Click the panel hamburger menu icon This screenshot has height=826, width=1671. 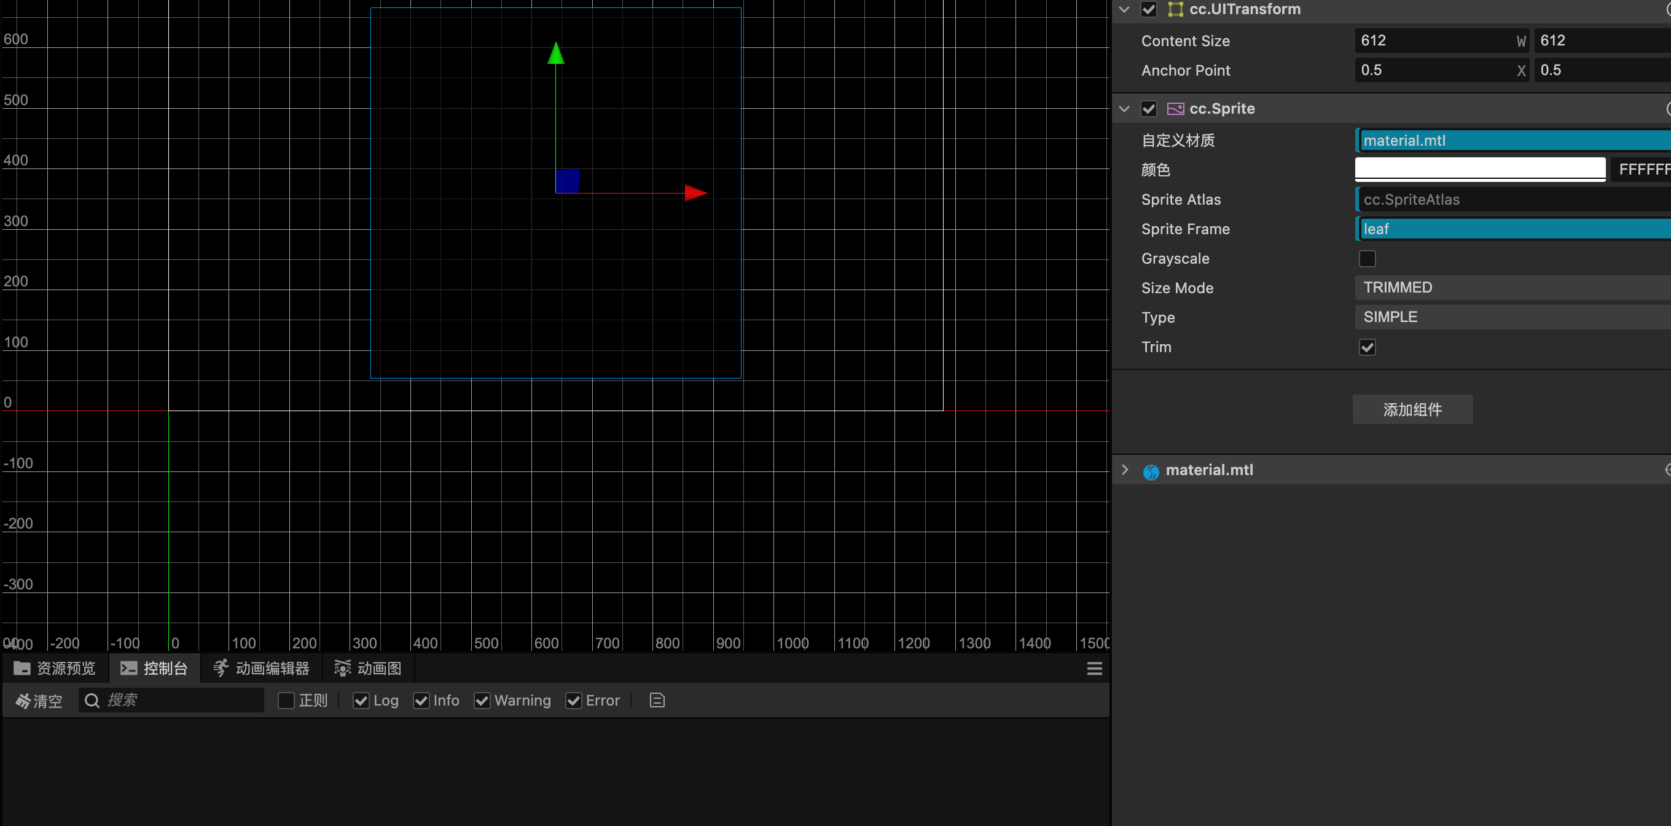pyautogui.click(x=1094, y=668)
